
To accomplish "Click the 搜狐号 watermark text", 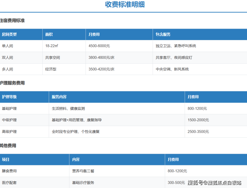I will (x=196, y=182).
